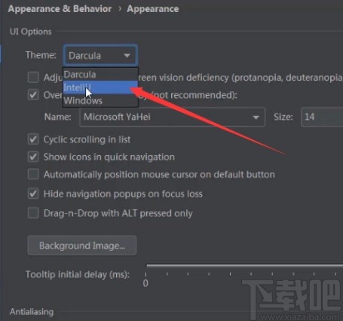Uncheck the Override default fonts checkbox
The height and width of the screenshot is (321, 343).
tap(33, 95)
